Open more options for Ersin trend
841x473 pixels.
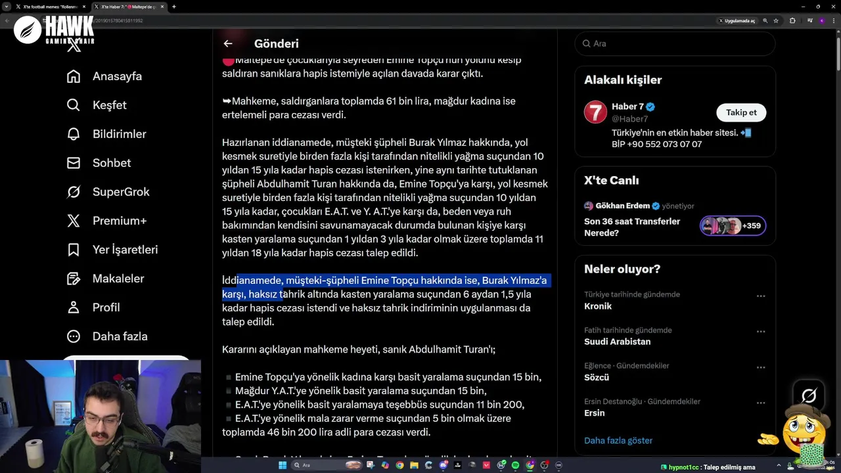pos(761,402)
